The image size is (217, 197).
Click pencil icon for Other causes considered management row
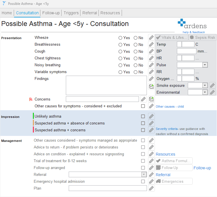point(151,140)
